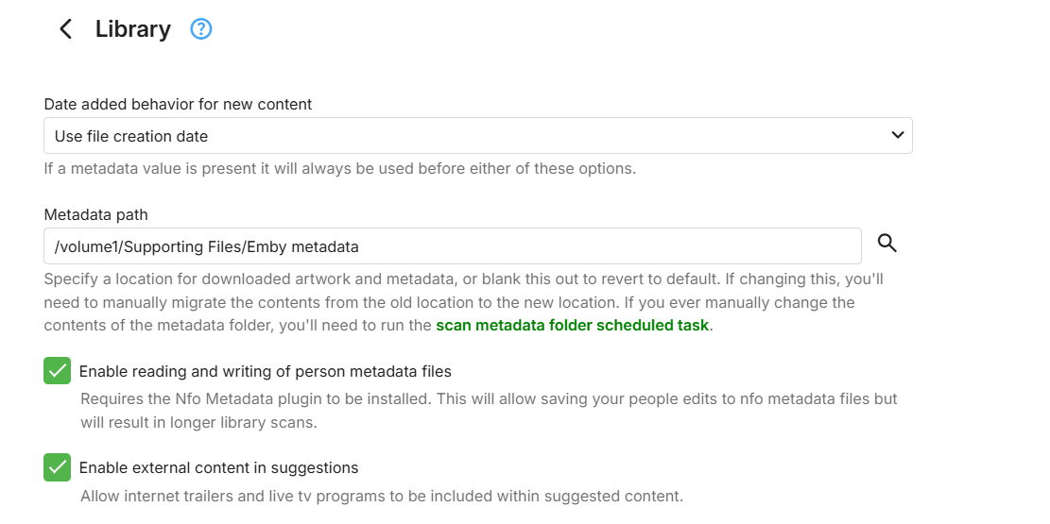The image size is (1050, 524).
Task: Uncheck the external content in suggestions checkbox
Action: coord(58,467)
